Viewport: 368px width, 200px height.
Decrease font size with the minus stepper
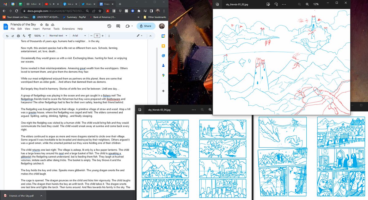point(91,36)
